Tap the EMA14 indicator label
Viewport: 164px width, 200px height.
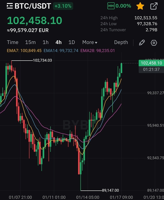coord(61,51)
